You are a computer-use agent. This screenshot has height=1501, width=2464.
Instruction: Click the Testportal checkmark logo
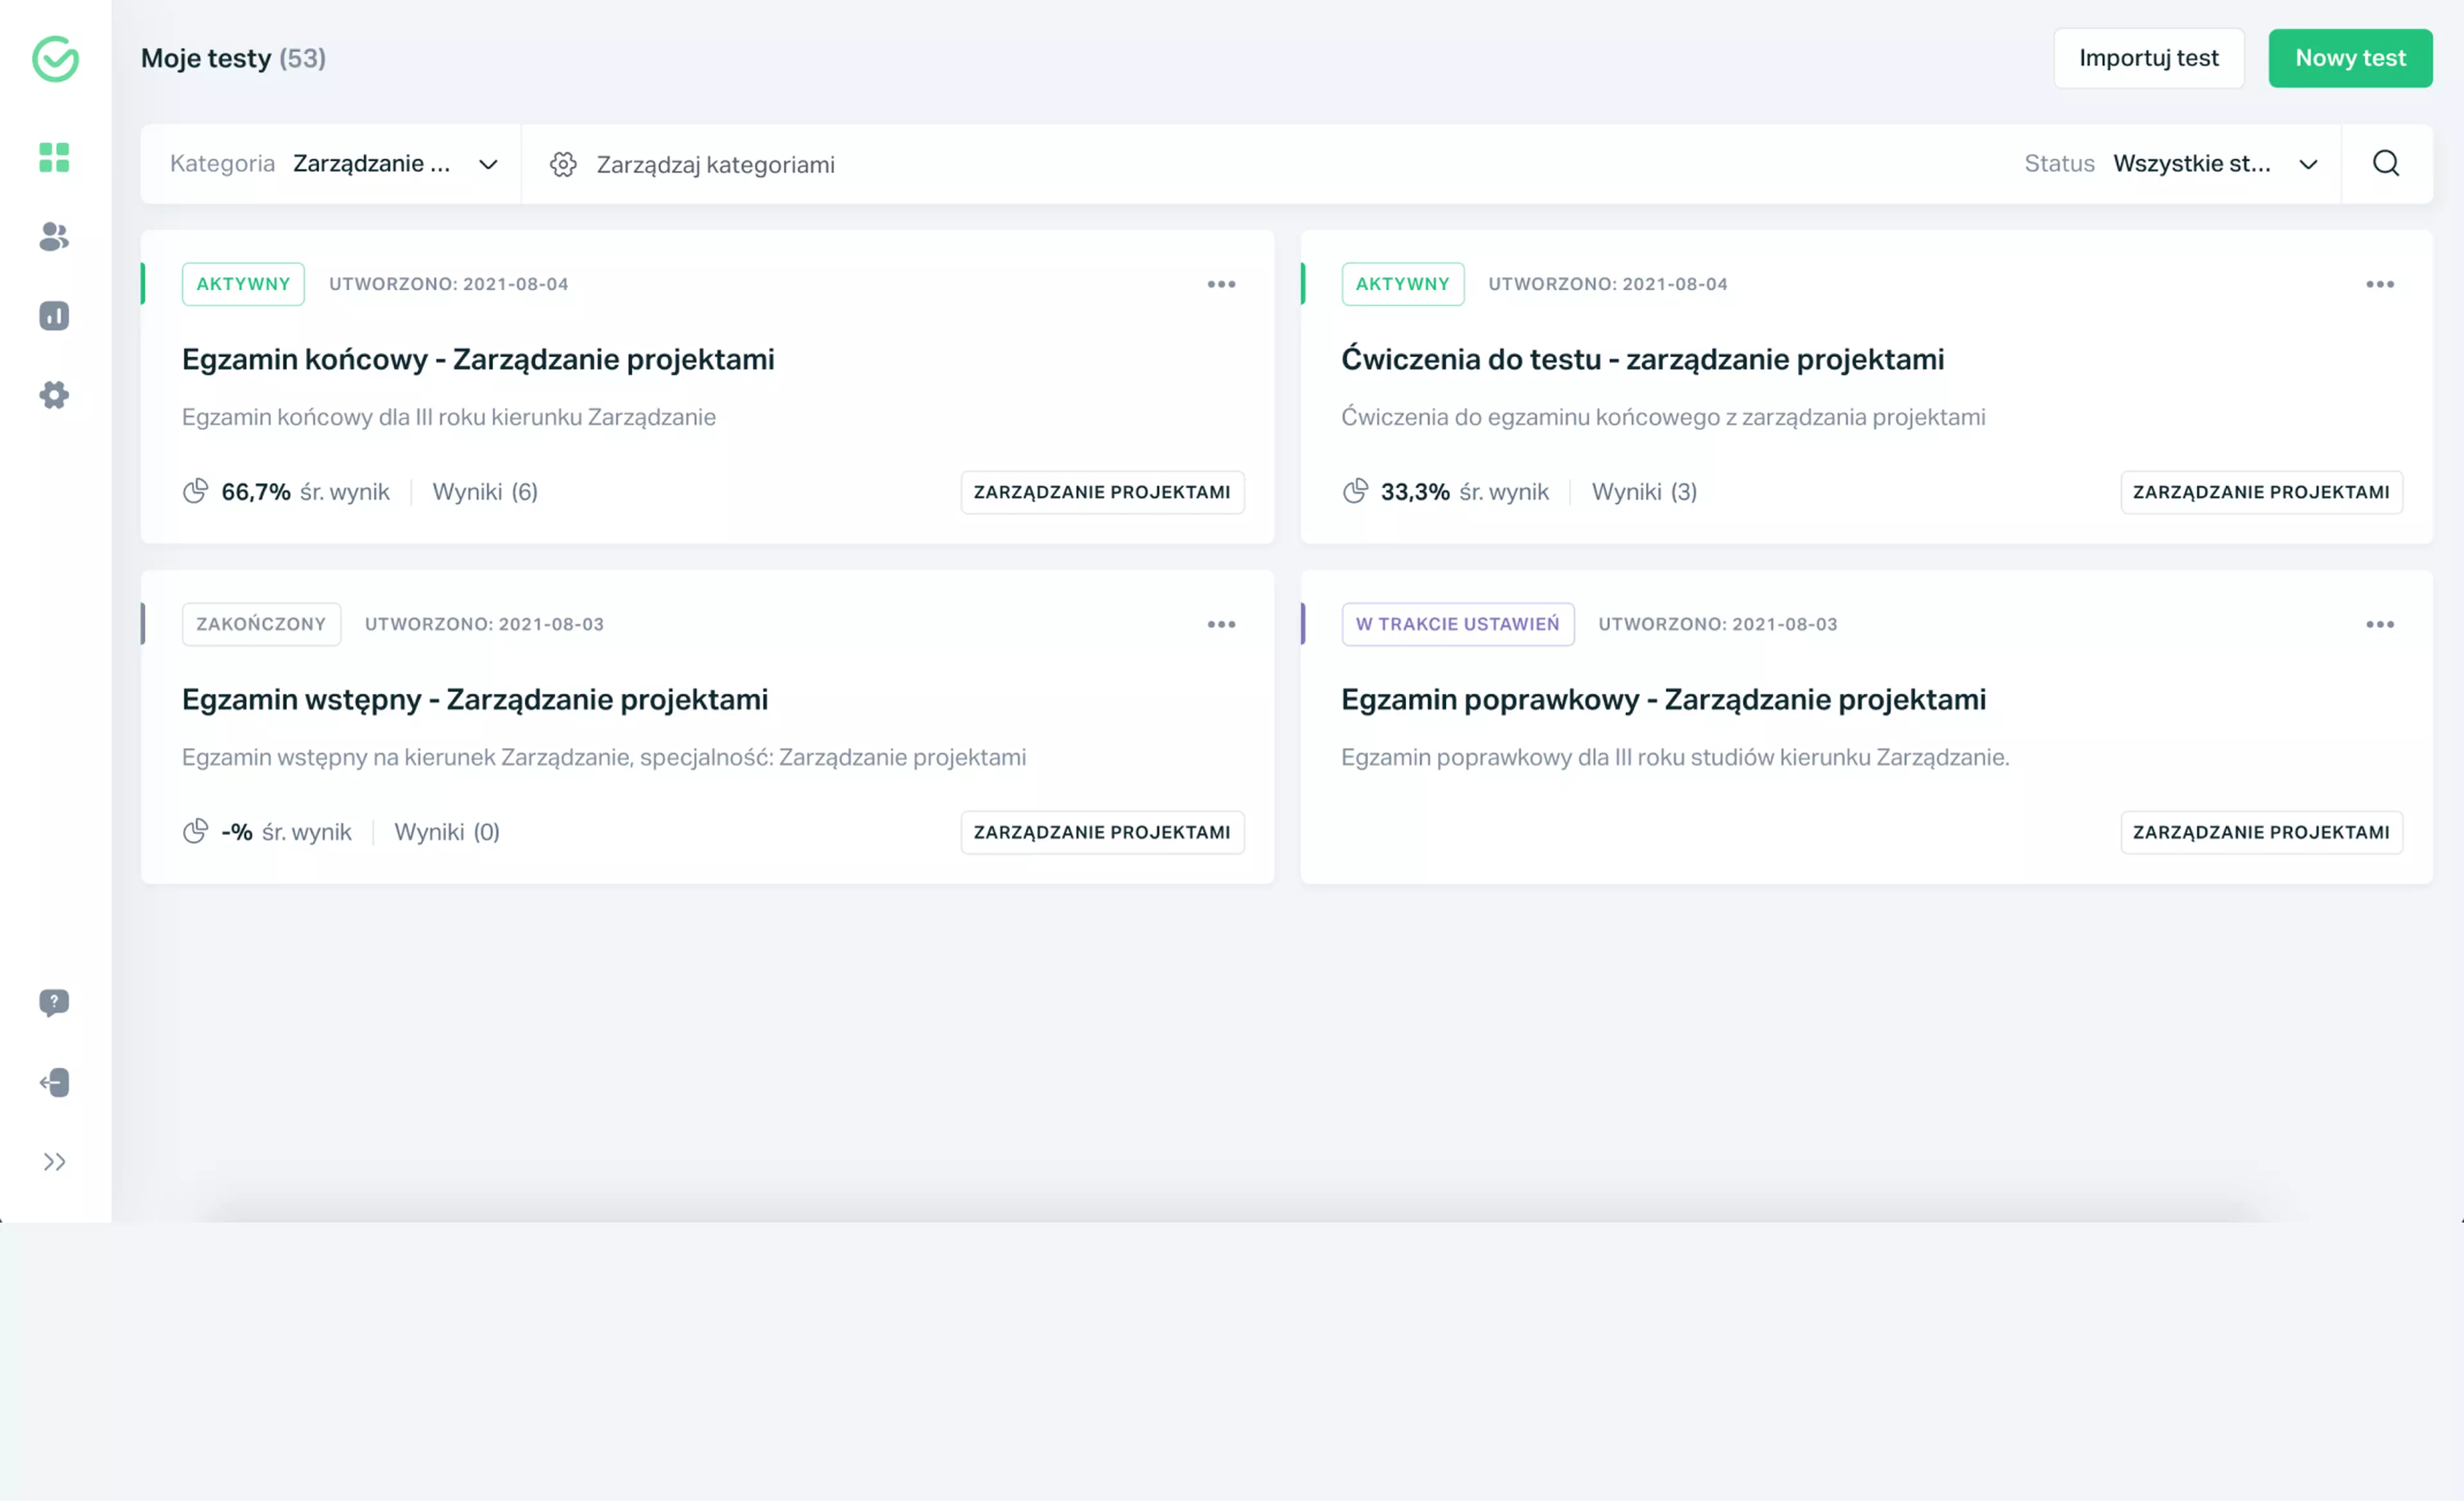[55, 59]
